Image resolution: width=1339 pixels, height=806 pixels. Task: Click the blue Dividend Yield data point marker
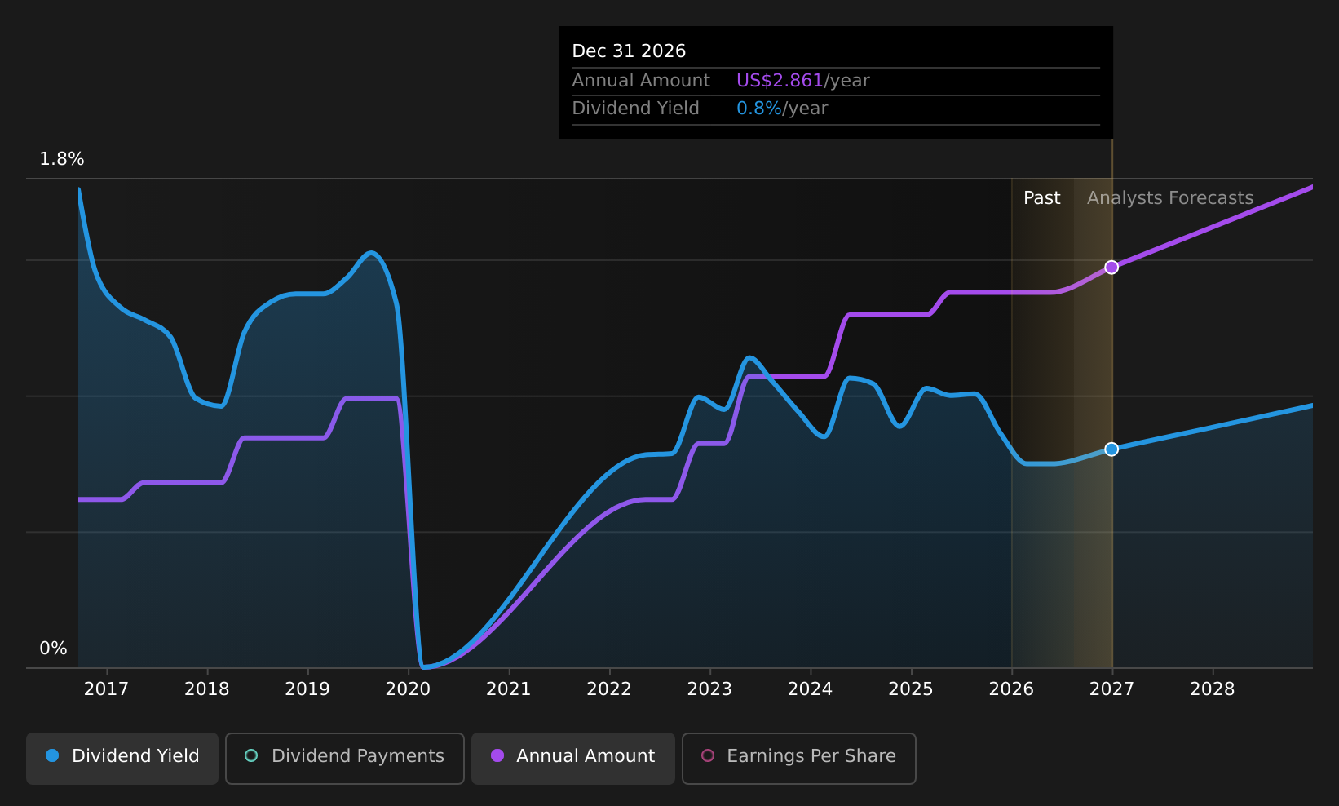click(x=1111, y=449)
